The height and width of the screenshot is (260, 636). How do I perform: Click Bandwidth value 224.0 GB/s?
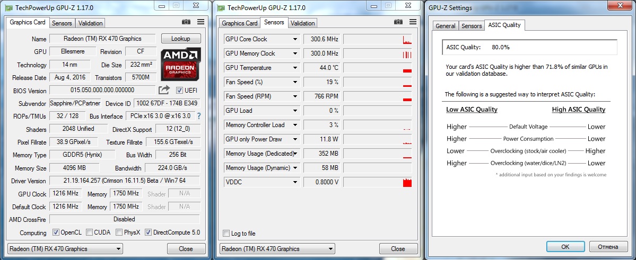[172, 168]
